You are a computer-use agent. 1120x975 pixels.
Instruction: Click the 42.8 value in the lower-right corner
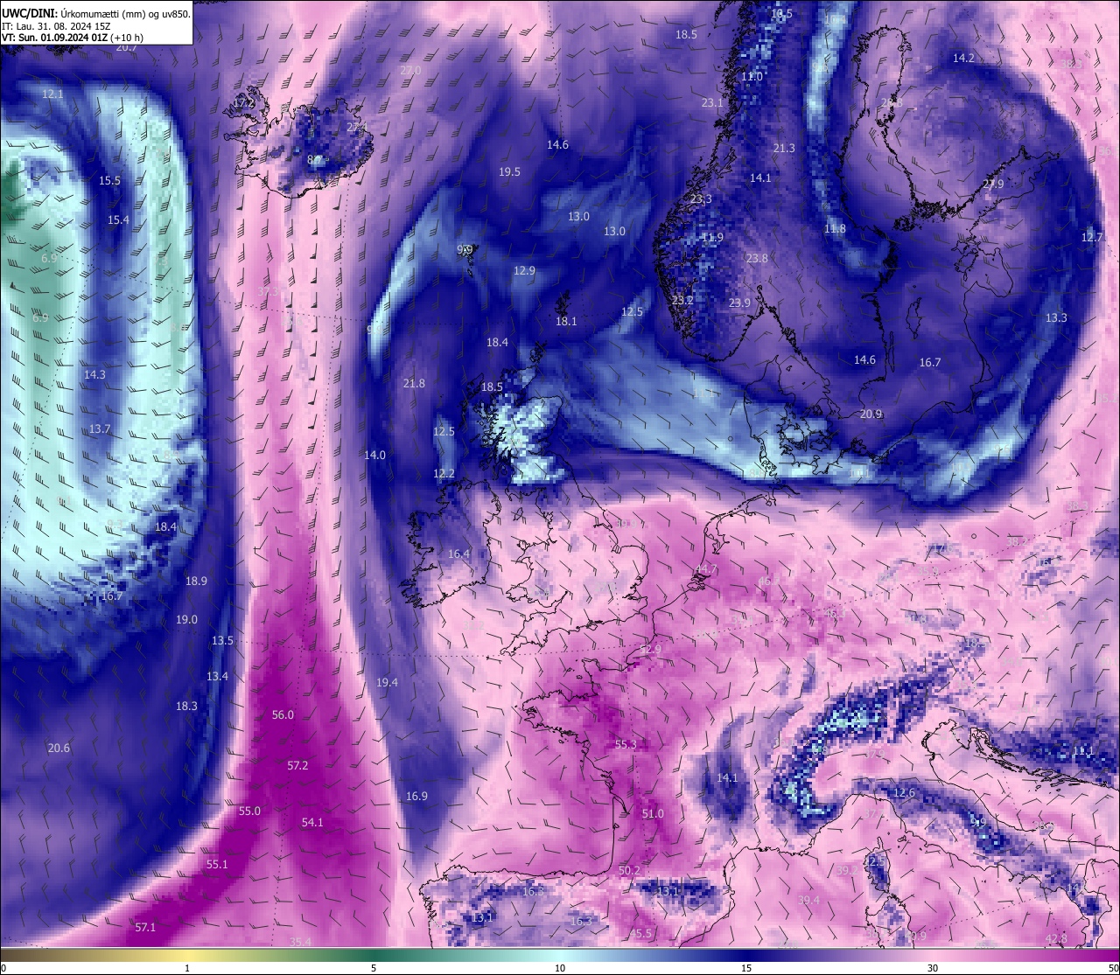pyautogui.click(x=1056, y=938)
